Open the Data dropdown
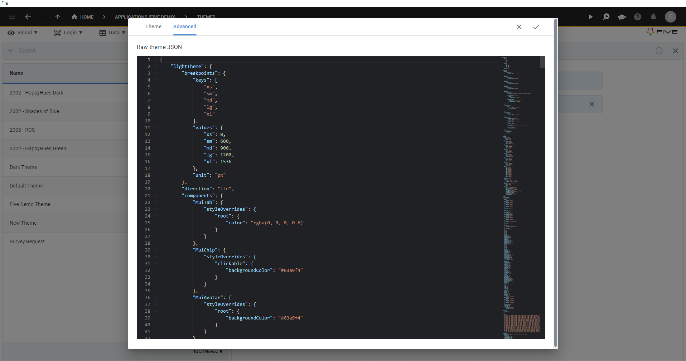This screenshot has height=361, width=686. click(x=112, y=33)
